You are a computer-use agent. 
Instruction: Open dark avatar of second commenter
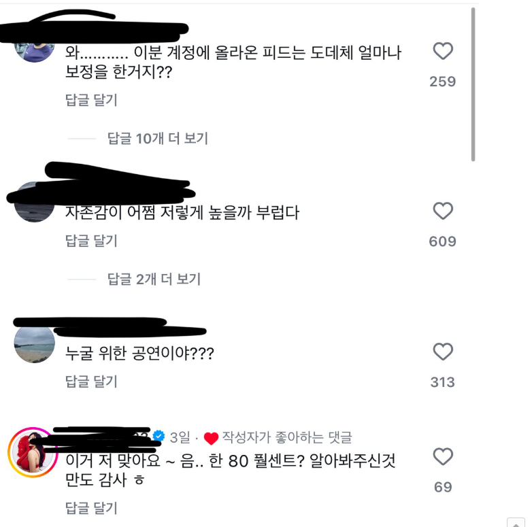(34, 203)
